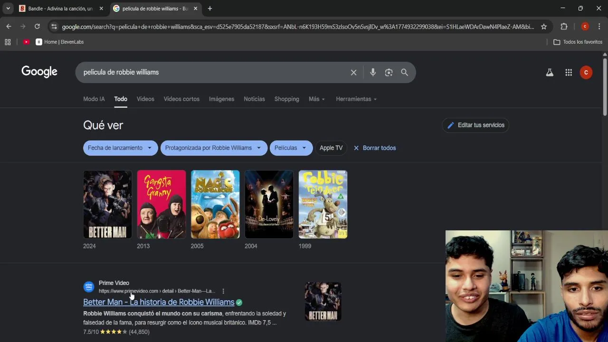Open De-Lovely 2004 poster

click(x=269, y=204)
